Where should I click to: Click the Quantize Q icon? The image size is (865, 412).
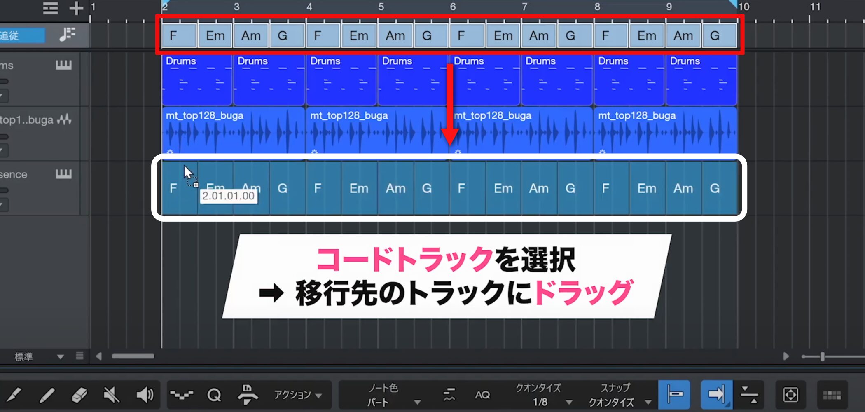click(214, 395)
